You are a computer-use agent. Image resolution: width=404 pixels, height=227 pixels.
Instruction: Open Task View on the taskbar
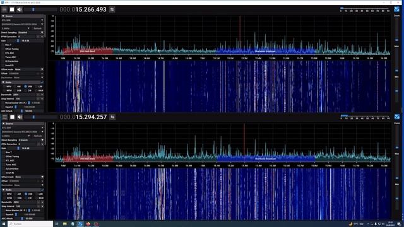(x=57, y=224)
